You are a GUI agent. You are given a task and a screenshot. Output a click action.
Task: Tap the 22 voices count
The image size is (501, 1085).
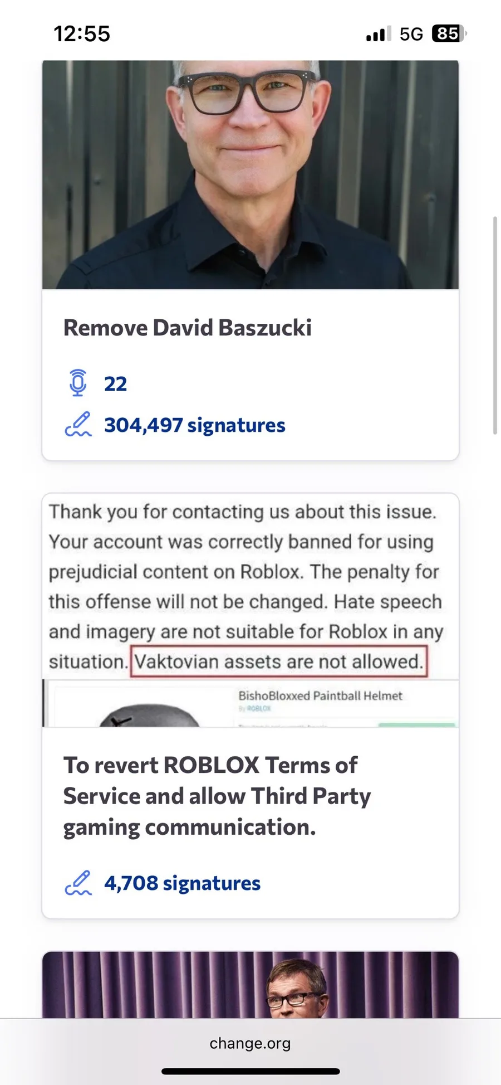click(x=115, y=384)
